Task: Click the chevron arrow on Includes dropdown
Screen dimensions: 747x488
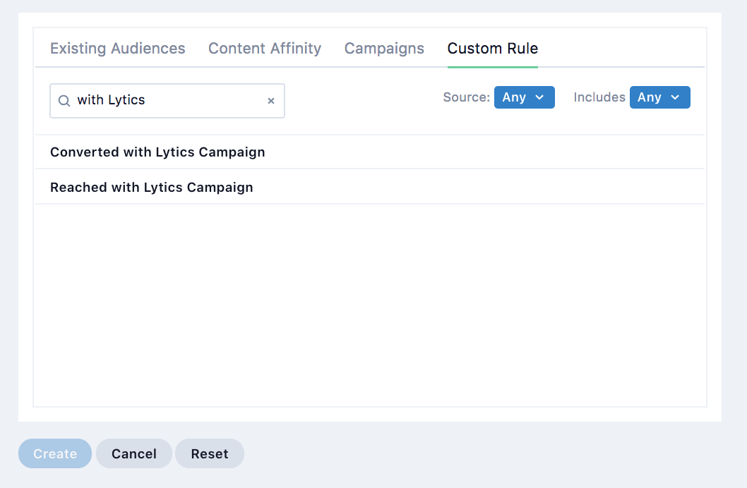Action: click(675, 97)
